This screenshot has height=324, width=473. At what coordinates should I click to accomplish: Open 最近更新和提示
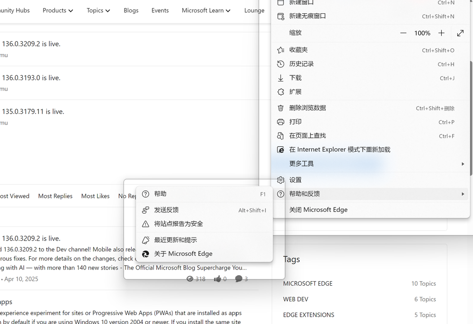205,240
